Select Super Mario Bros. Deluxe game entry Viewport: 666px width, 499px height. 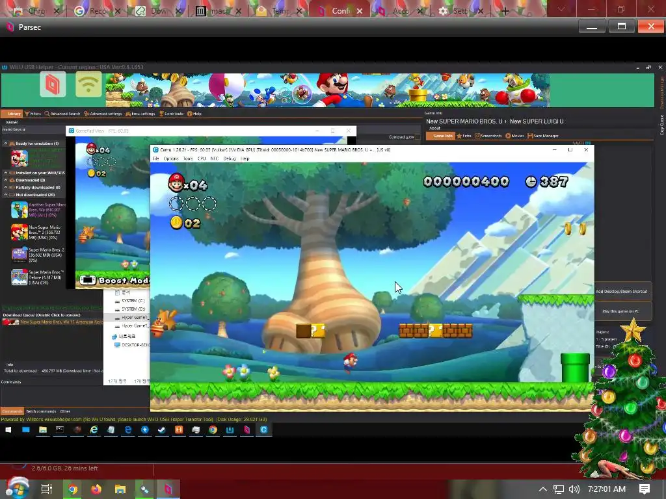click(38, 277)
